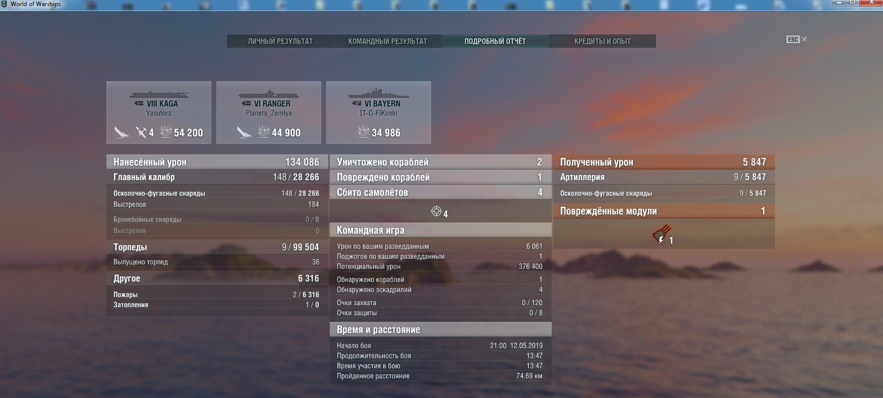Click the sunk ship icon on Ranger card

[x=244, y=132]
